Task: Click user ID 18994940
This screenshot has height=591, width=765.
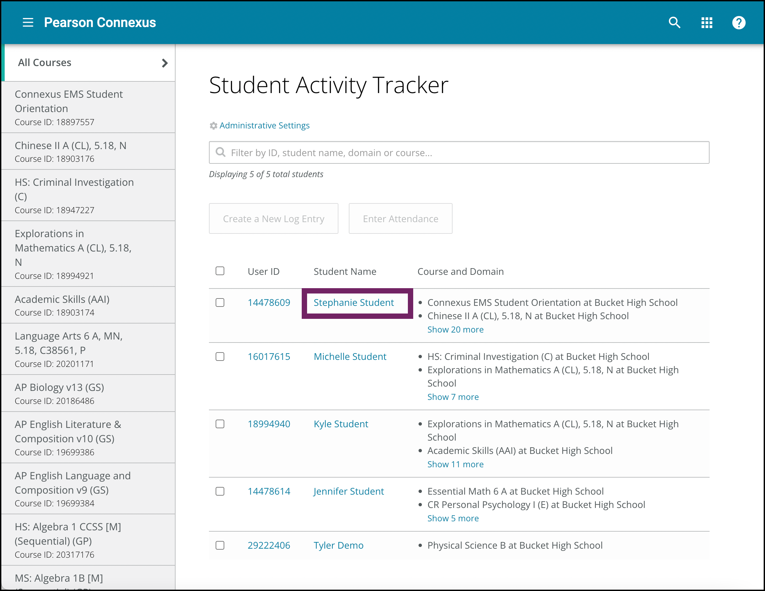Action: tap(269, 424)
